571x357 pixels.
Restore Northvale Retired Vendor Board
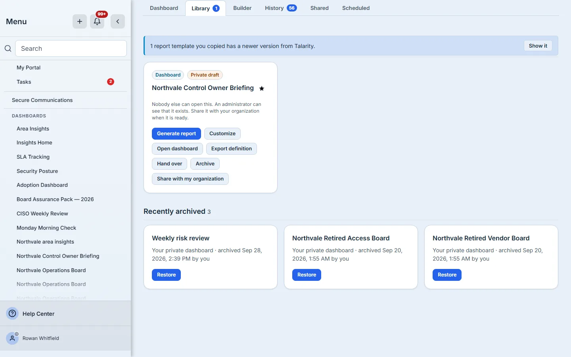(447, 275)
